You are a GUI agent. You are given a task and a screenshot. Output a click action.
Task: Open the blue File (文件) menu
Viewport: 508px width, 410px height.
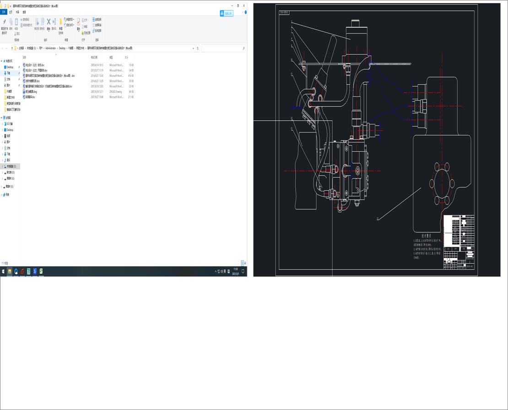4,12
